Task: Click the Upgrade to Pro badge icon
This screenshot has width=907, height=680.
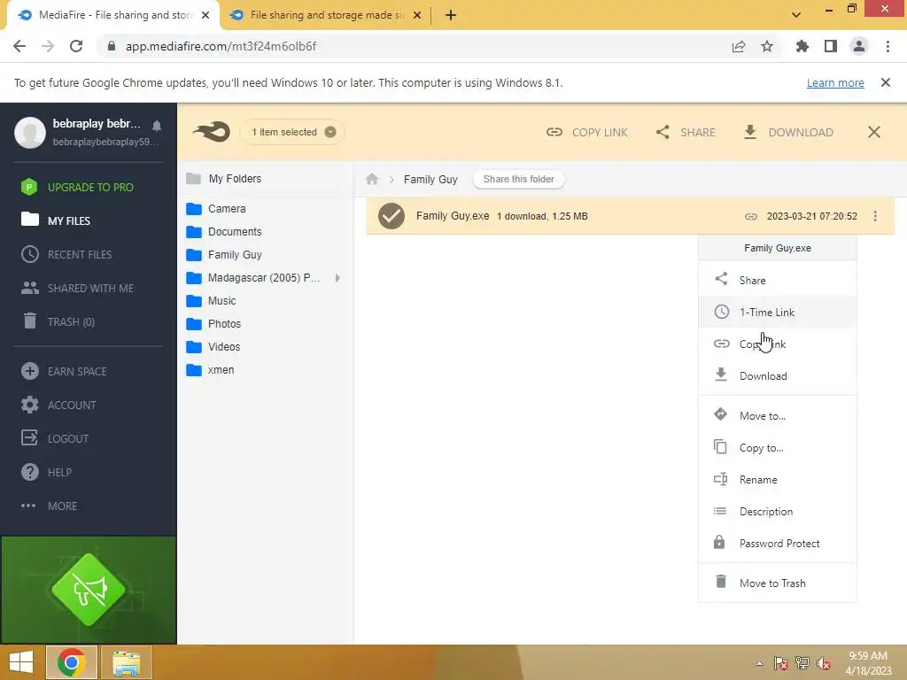Action: click(29, 187)
